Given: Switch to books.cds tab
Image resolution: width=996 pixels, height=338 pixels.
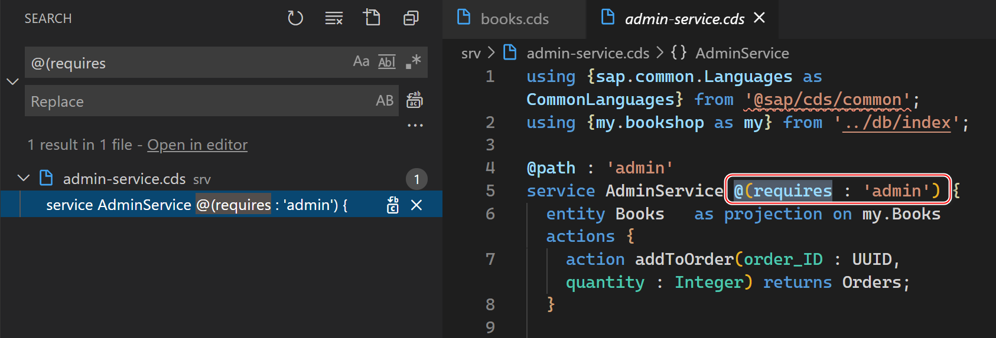Looking at the screenshot, I should point(514,19).
